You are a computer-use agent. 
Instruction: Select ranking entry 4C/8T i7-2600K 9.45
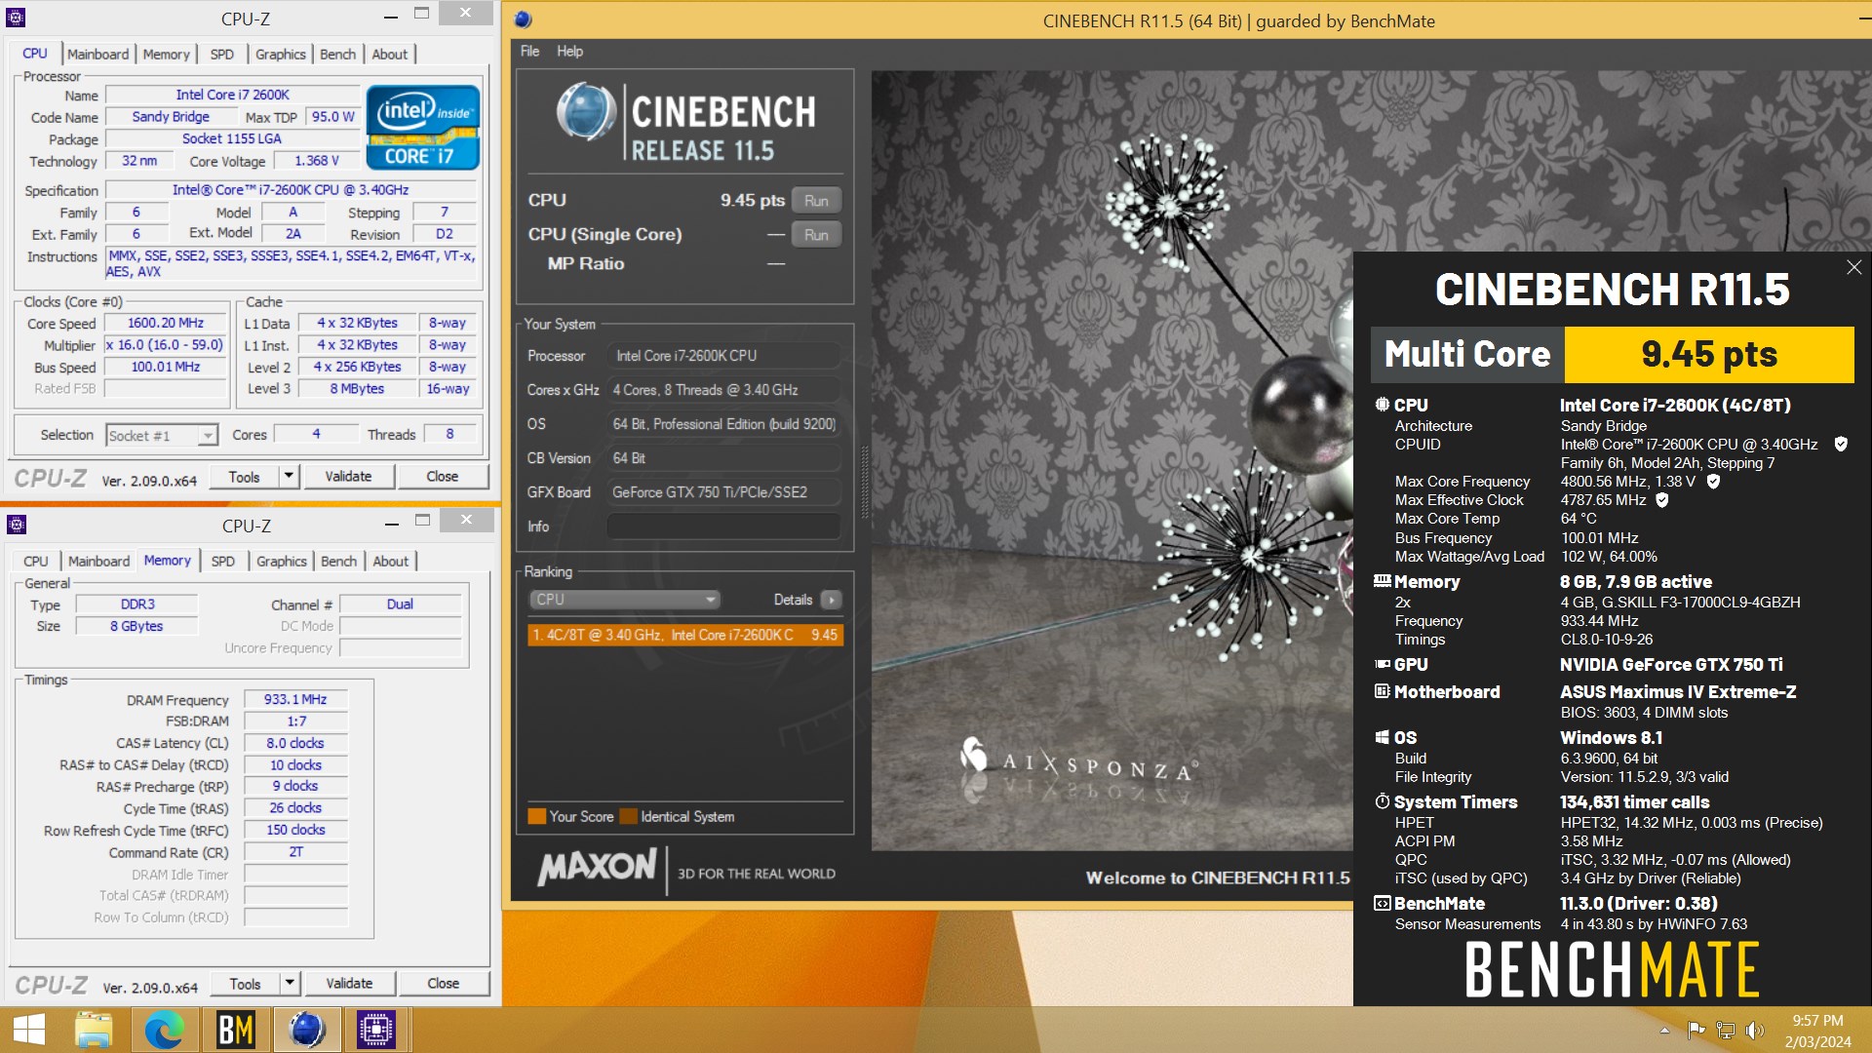685,635
